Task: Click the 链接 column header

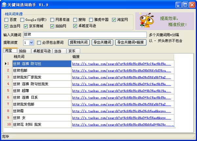Action: 122,57
